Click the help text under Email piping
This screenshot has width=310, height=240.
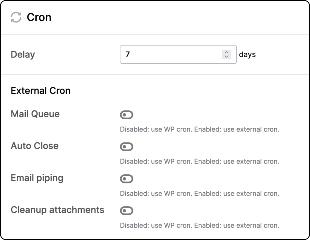coord(200,193)
